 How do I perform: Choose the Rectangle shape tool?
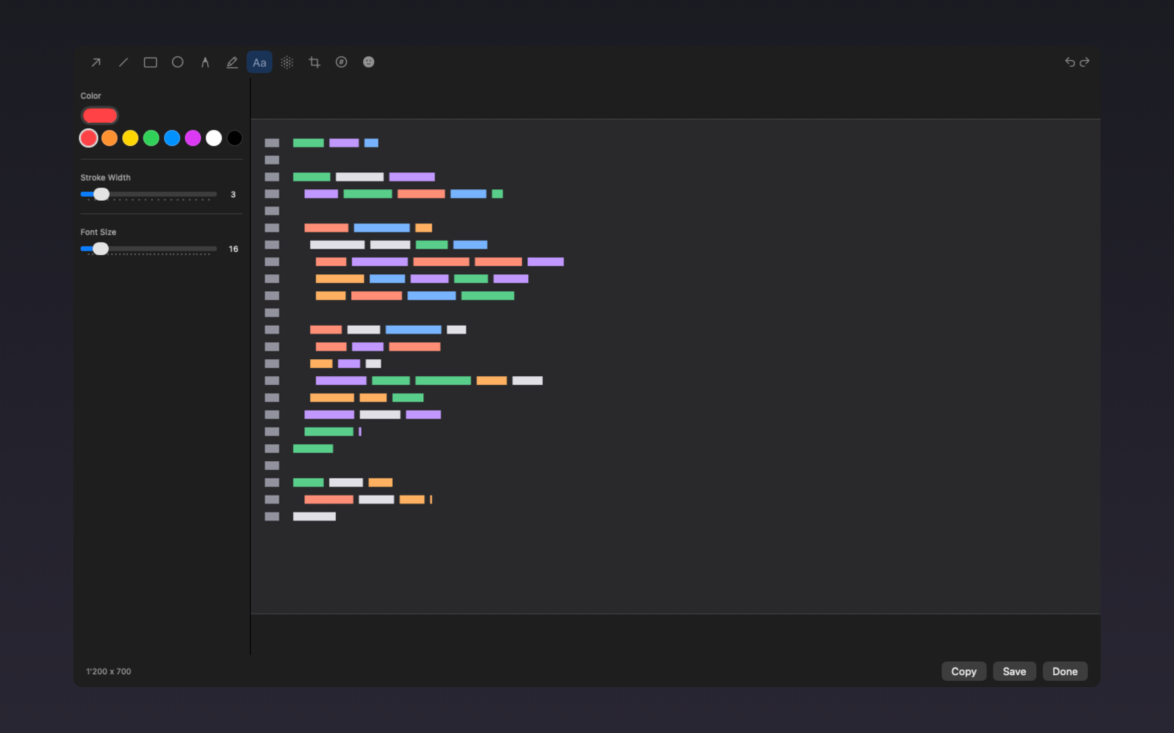coord(150,62)
